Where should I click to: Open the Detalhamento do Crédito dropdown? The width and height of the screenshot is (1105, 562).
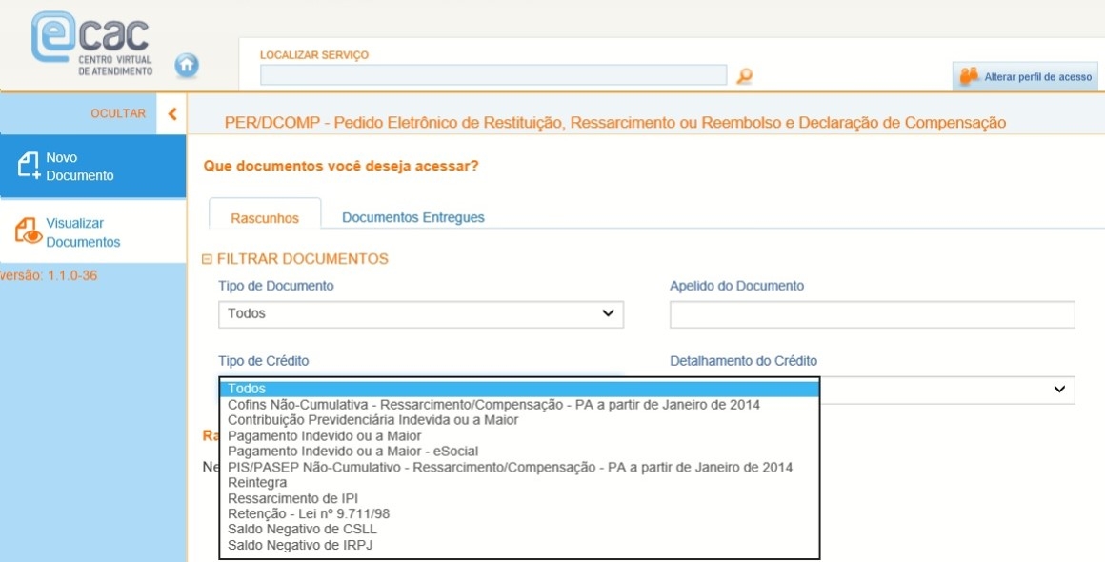[947, 389]
